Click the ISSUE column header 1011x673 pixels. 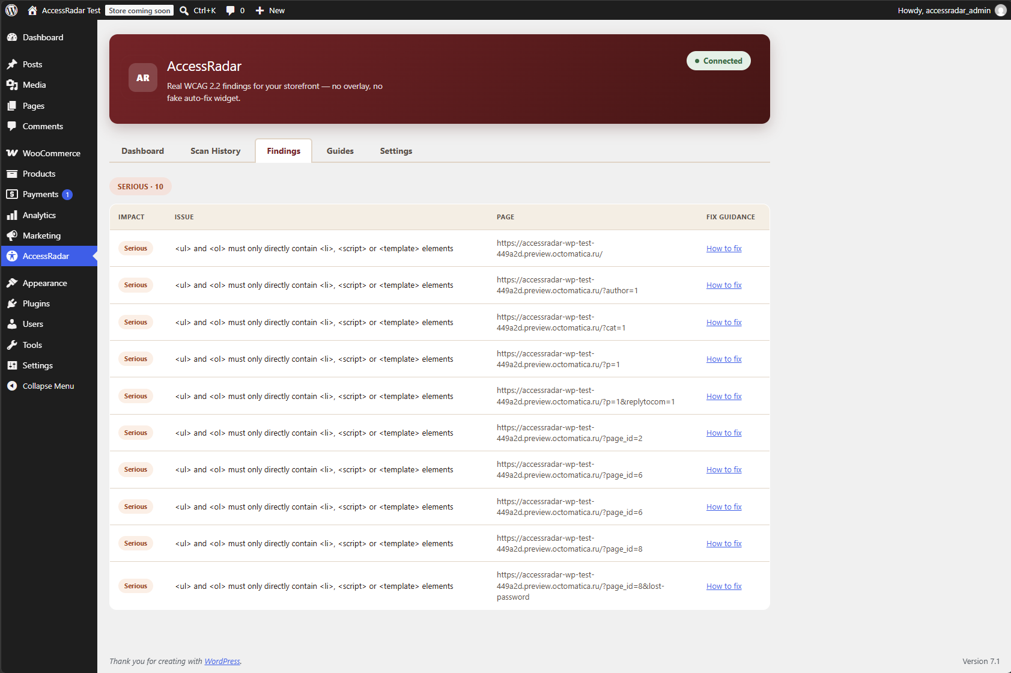pyautogui.click(x=184, y=217)
